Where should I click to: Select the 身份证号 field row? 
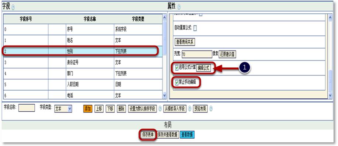[x=83, y=63]
